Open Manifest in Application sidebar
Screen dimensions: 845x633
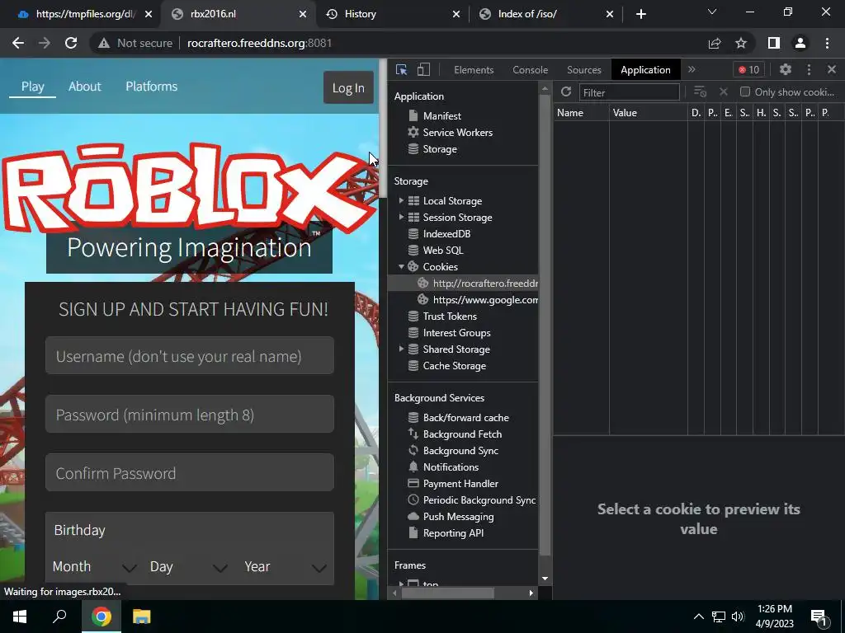(x=442, y=115)
